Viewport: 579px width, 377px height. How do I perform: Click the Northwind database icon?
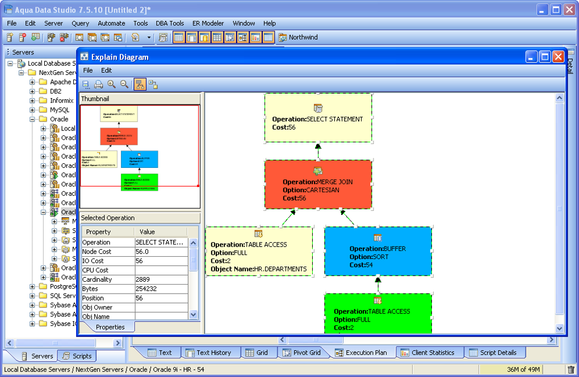pyautogui.click(x=283, y=37)
